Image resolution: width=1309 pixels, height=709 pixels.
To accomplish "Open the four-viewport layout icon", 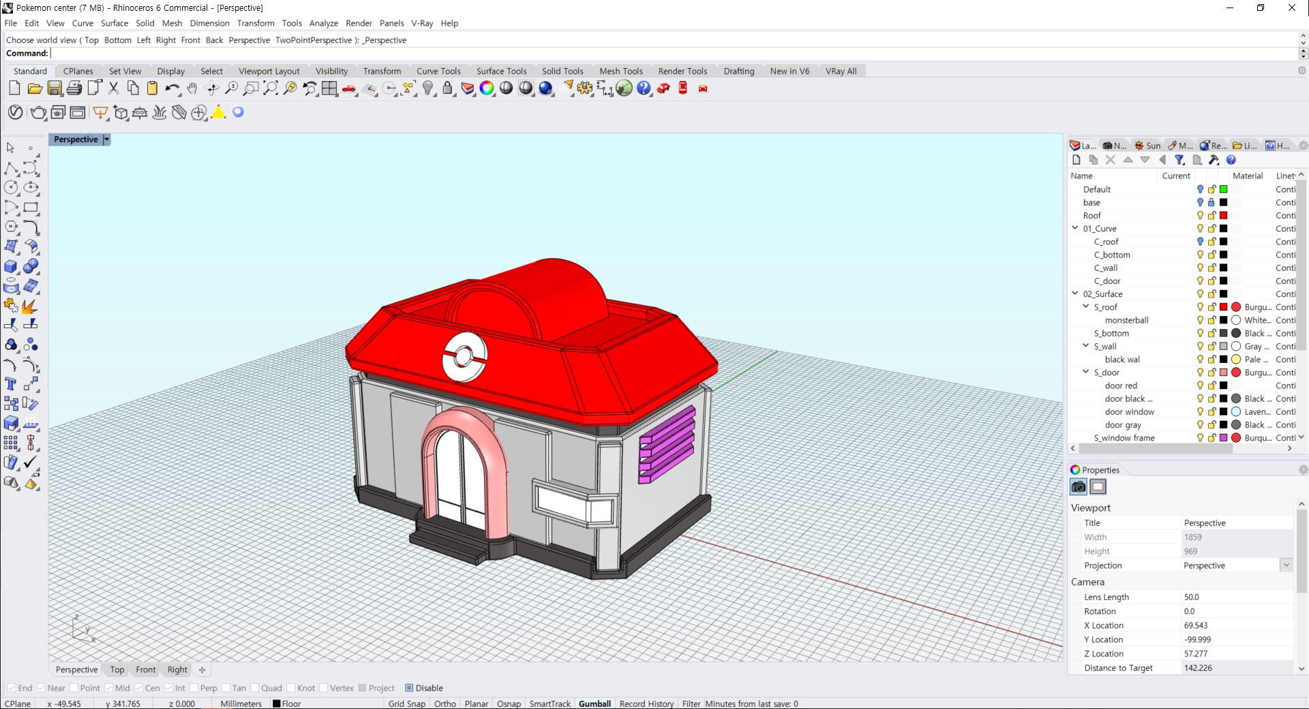I will coord(329,88).
